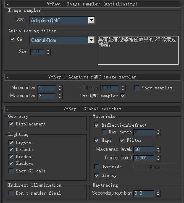Image resolution: width=184 pixels, height=203 pixels.
Task: Click the Max subdivs spinner arrows
Action: [x=60, y=96]
